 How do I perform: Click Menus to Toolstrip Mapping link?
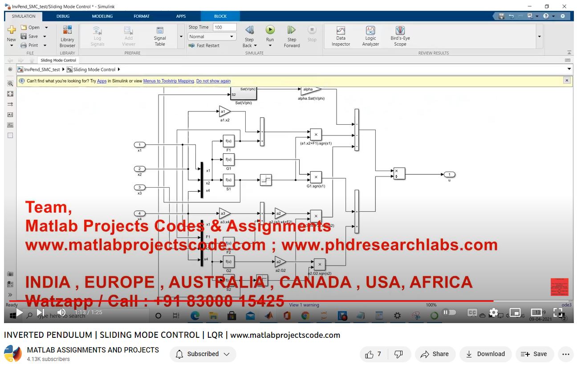(x=169, y=81)
